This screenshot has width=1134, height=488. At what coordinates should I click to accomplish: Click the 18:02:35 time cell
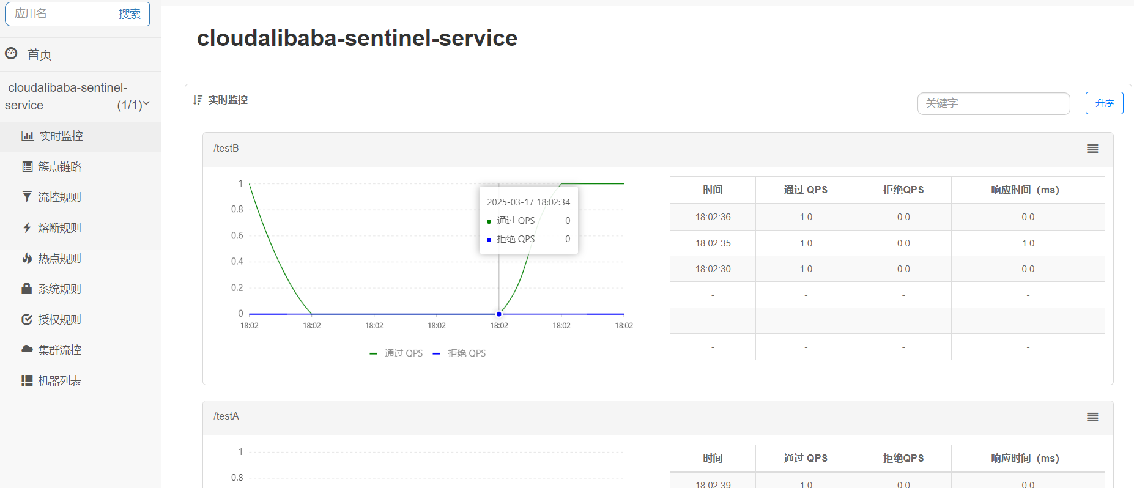click(713, 243)
